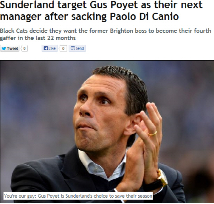Click the "You're our guy" photo caption
Screen dimensions: 214x204
[78, 196]
